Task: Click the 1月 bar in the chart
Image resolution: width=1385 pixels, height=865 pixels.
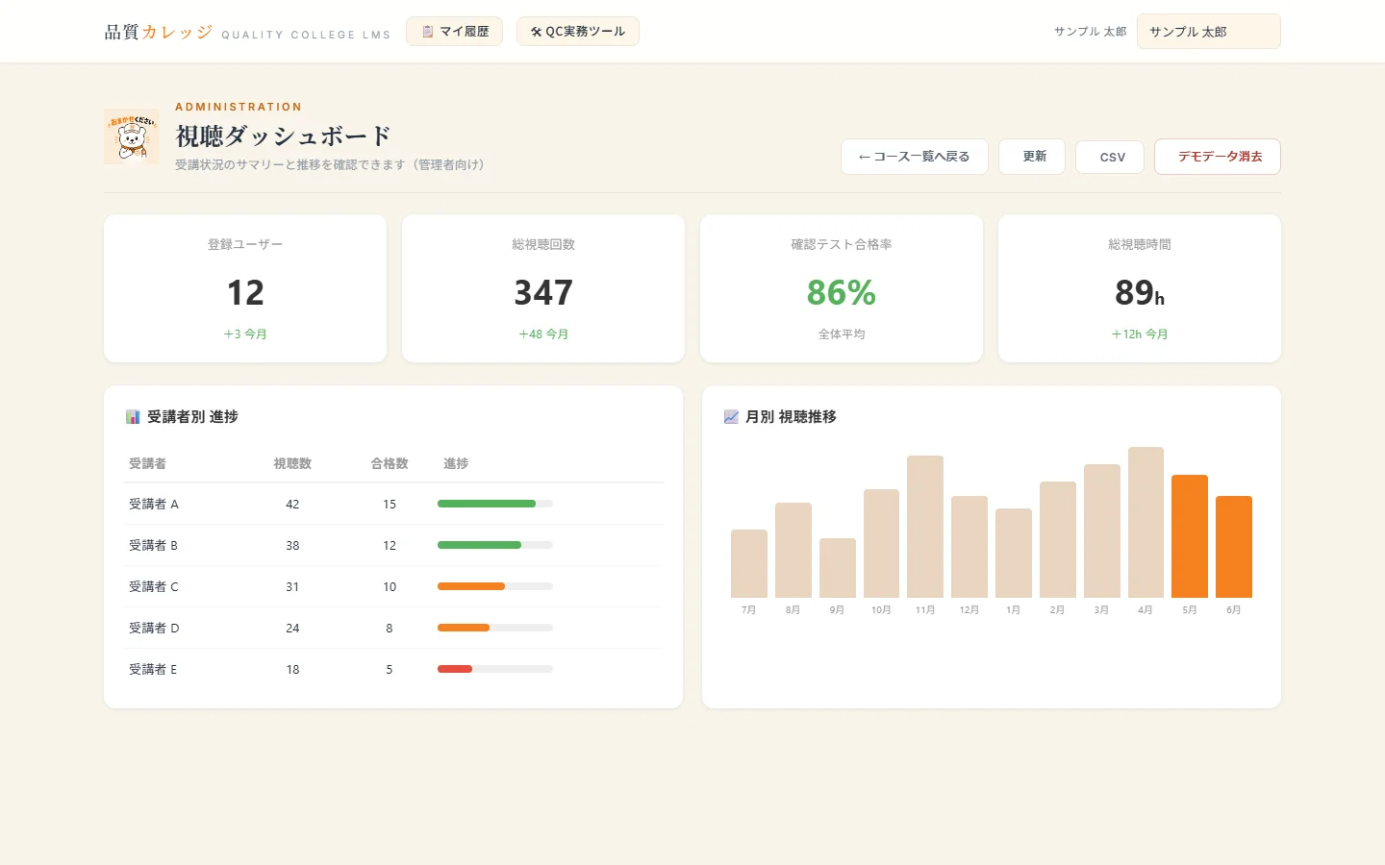Action: (x=1014, y=553)
